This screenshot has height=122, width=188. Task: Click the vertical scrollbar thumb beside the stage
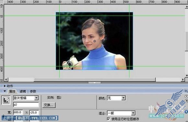pos(187,41)
